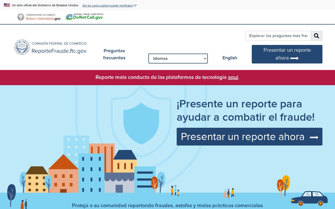The width and height of the screenshot is (335, 209).
Task: Open the RoboDeIdentidad.gov logo link
Action: coord(39,17)
